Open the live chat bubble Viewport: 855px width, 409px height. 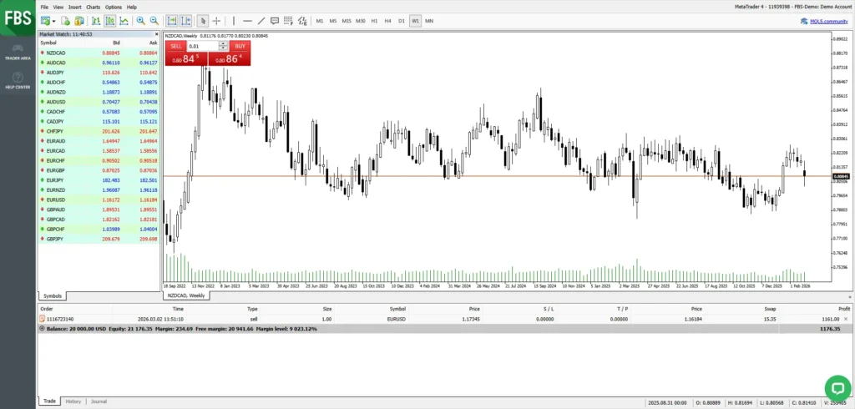[837, 388]
